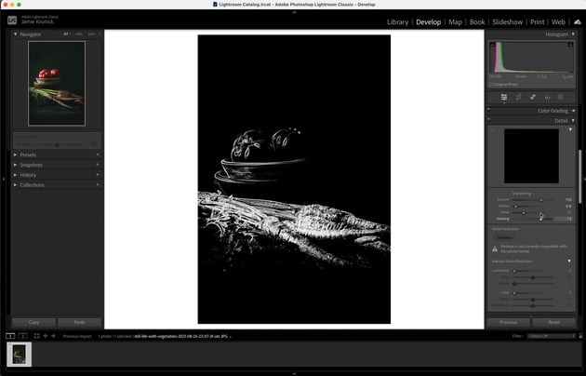Add a new preset with plus icon
The image size is (586, 376).
(x=98, y=154)
